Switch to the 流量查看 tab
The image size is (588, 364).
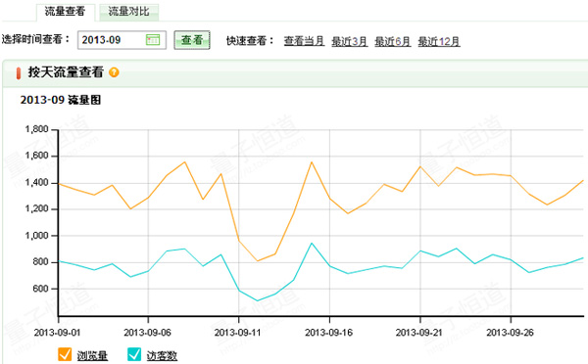coord(66,12)
